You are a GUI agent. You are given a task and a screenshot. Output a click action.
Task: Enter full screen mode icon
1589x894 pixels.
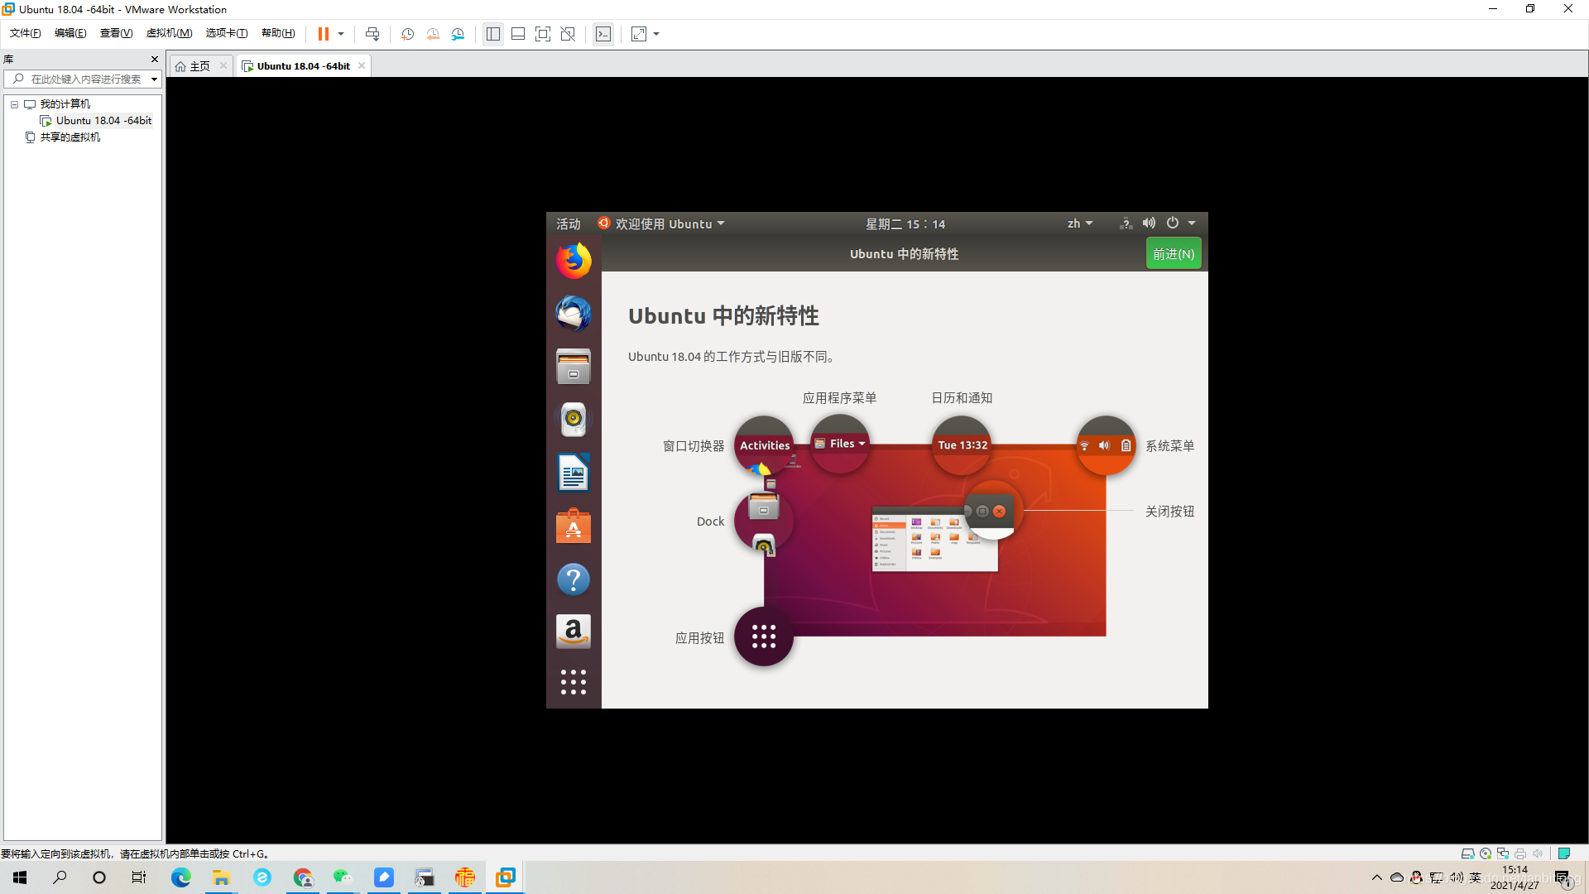pos(542,34)
